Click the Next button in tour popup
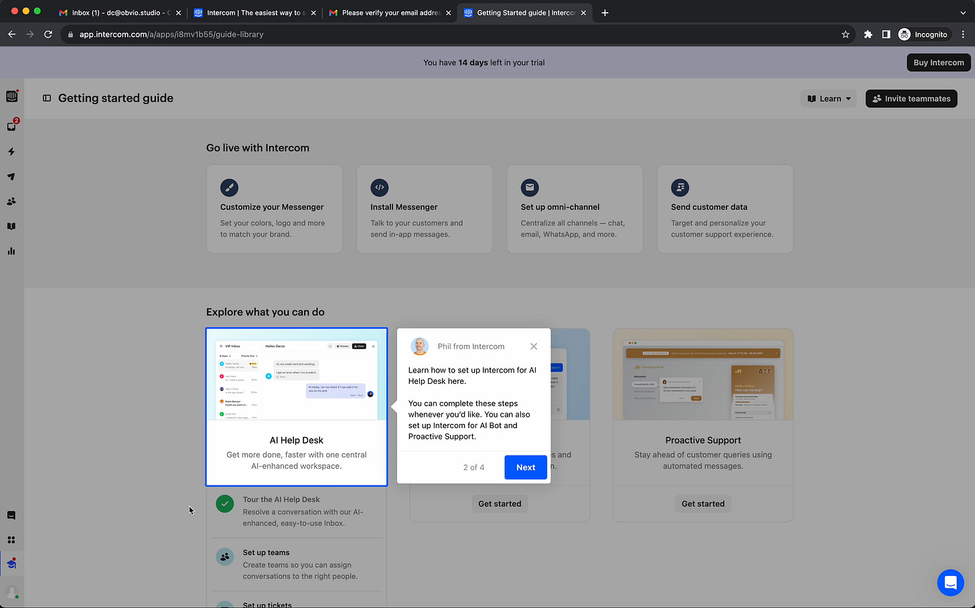 526,468
